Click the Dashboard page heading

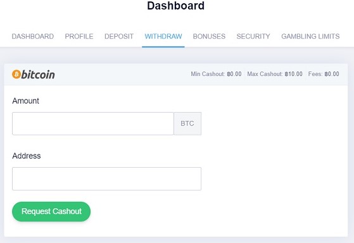(175, 6)
